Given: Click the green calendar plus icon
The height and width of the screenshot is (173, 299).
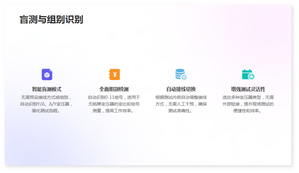Looking at the screenshot, I should [x=248, y=74].
